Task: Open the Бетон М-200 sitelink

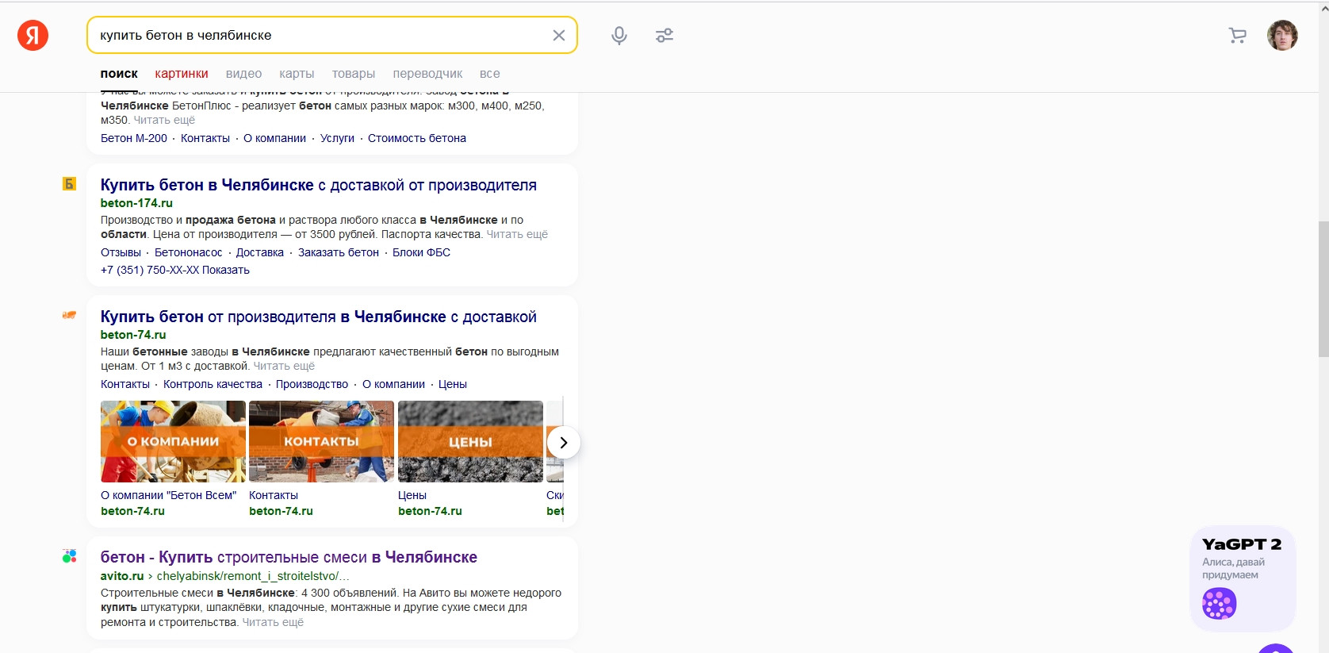Action: [134, 138]
